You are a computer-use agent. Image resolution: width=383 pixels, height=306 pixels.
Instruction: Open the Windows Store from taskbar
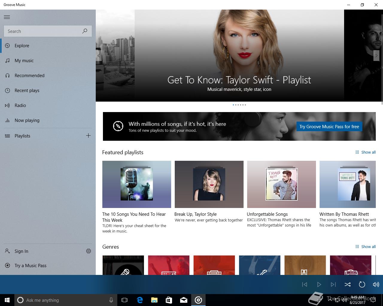[169, 300]
